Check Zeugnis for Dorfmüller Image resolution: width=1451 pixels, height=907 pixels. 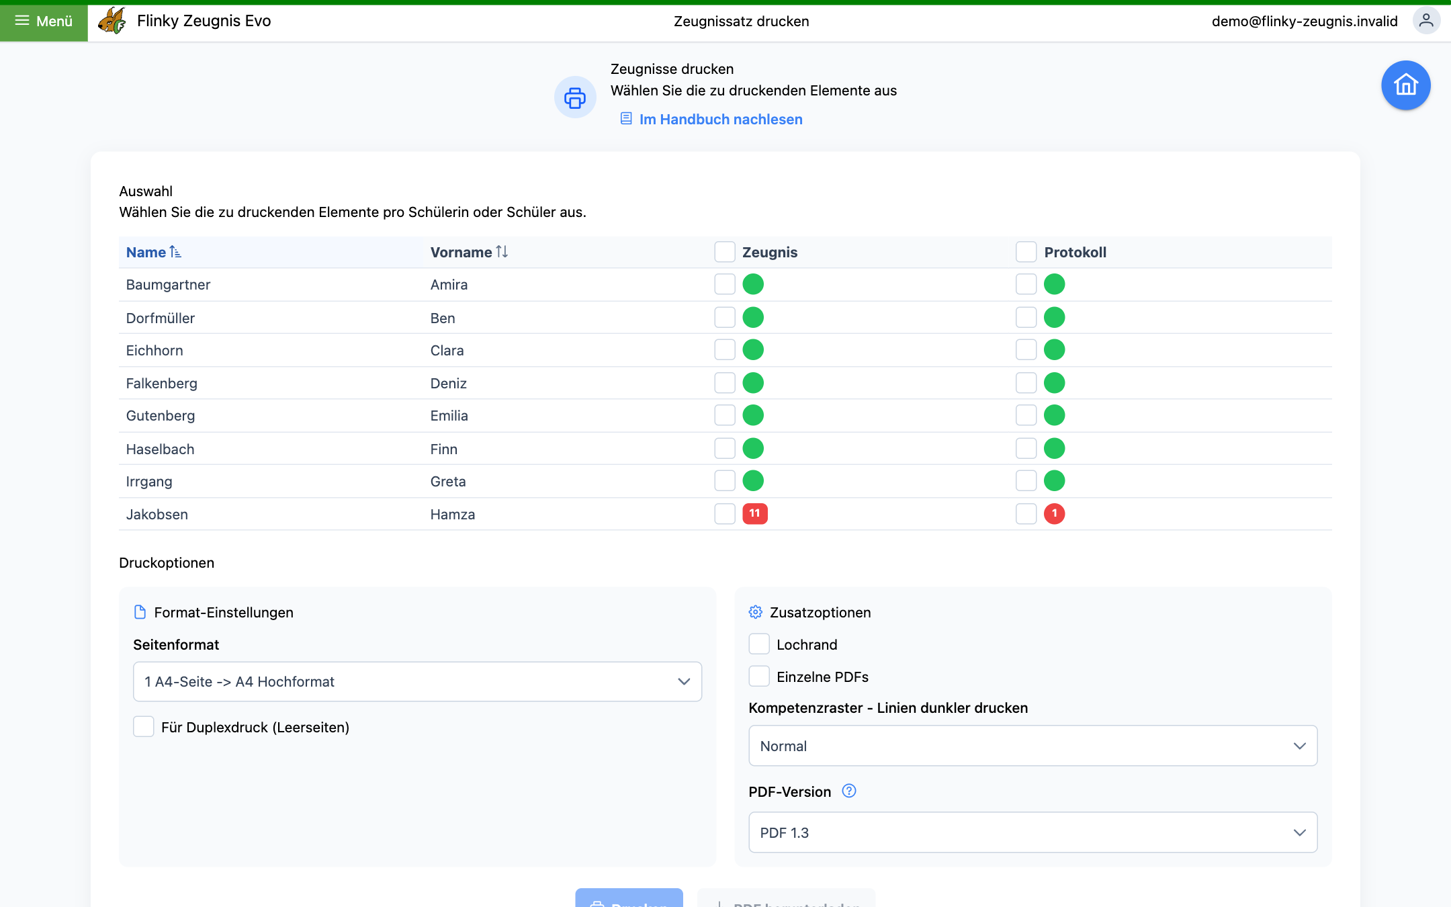coord(725,317)
